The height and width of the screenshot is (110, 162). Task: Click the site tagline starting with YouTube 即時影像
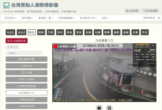40,11
